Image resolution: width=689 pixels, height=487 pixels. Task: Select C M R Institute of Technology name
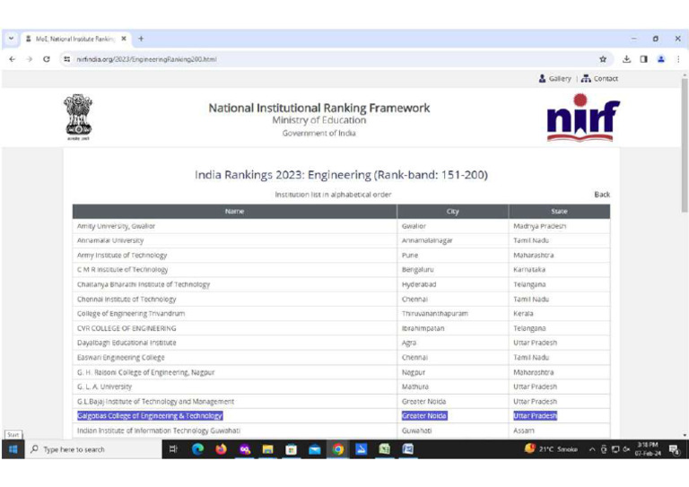[122, 270]
